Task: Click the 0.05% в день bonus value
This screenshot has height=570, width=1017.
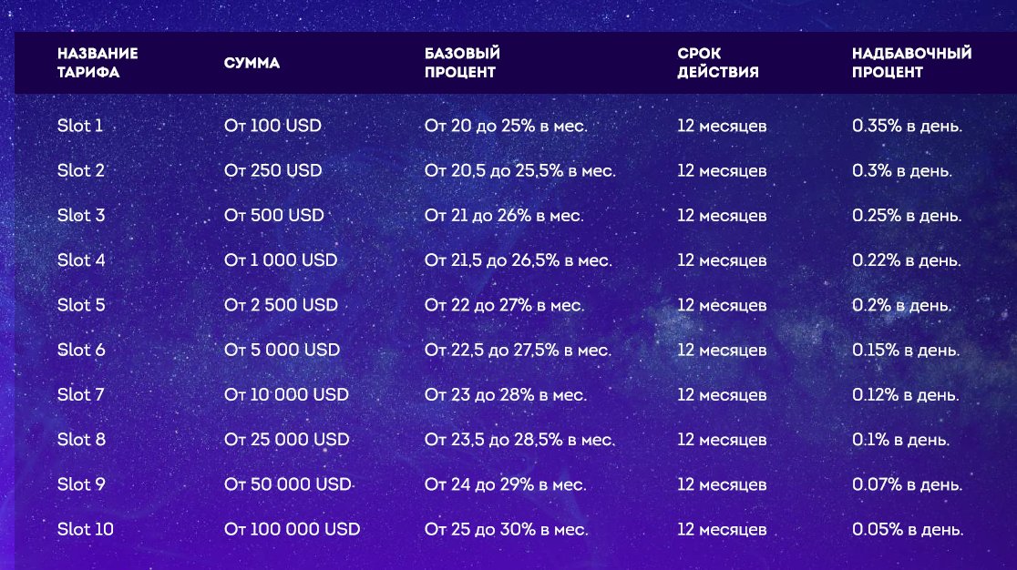Action: 908,529
